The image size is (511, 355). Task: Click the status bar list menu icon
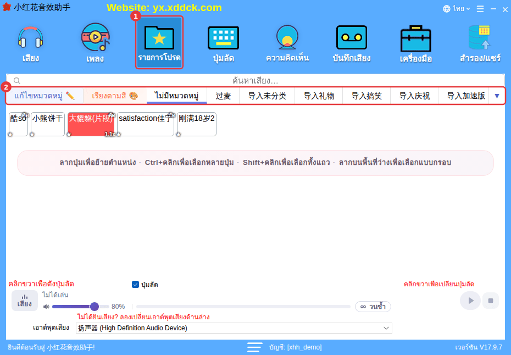[x=254, y=347]
